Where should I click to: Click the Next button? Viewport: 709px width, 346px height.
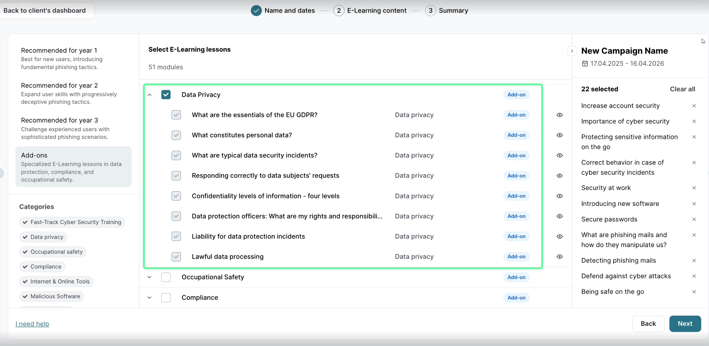[685, 324]
